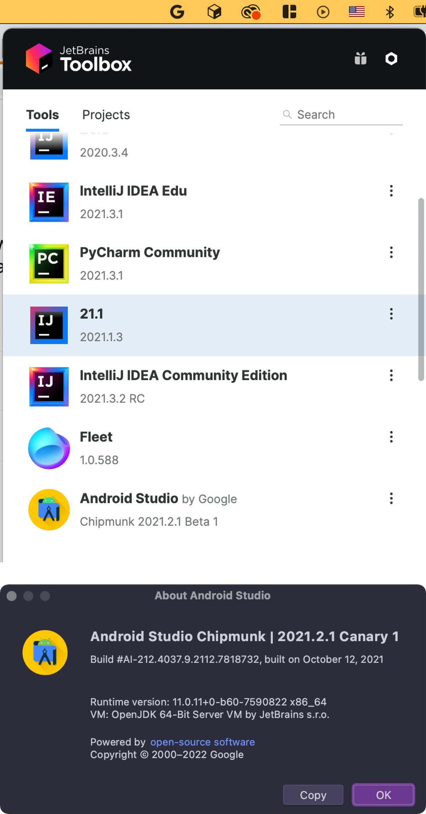Click the gift box icon in Toolbox header

[x=360, y=59]
